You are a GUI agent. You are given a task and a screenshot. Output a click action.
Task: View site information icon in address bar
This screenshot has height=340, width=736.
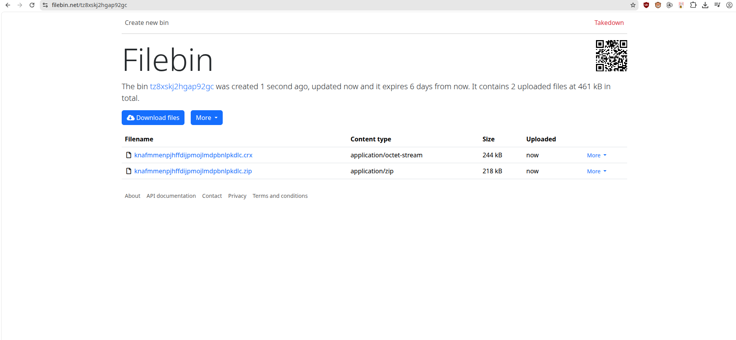click(45, 5)
